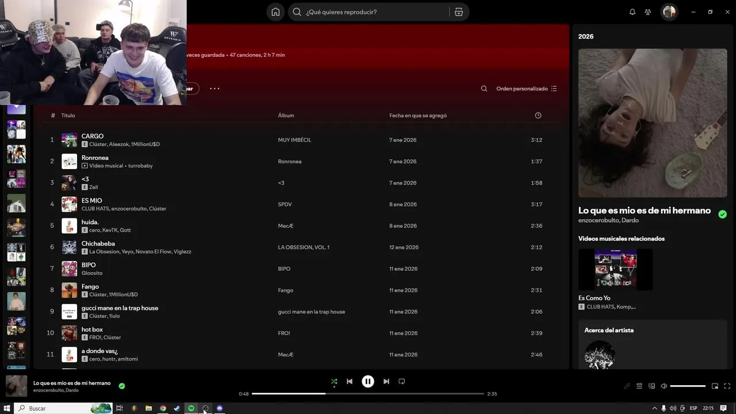
Task: Seek along the song progress bar
Action: point(368,394)
